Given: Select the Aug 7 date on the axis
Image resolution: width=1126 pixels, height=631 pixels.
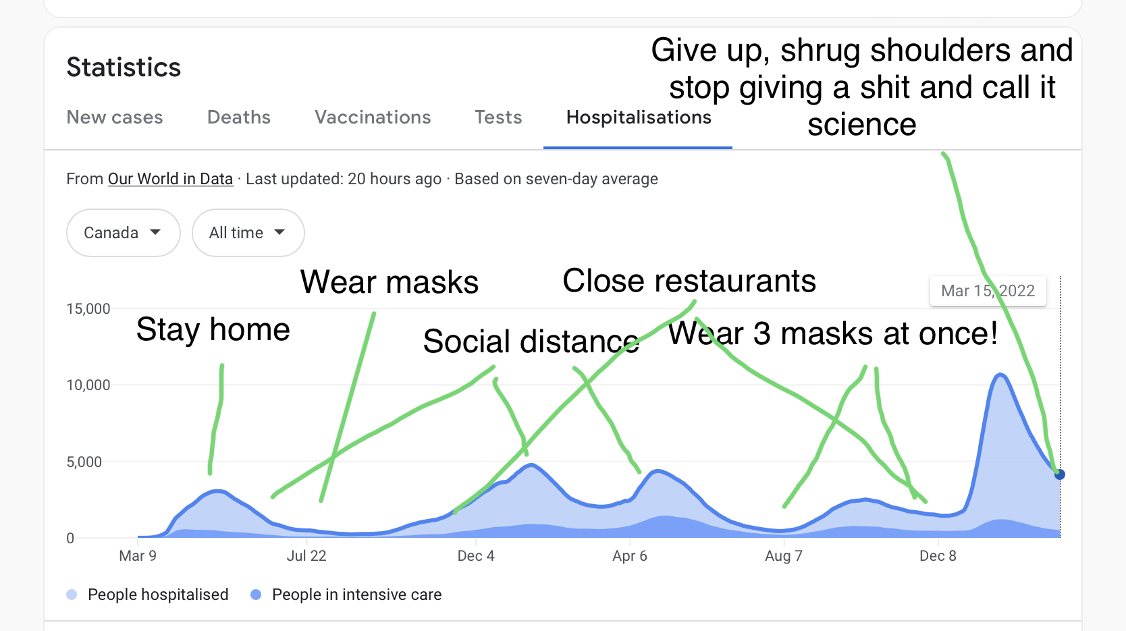Looking at the screenshot, I should click(x=784, y=556).
